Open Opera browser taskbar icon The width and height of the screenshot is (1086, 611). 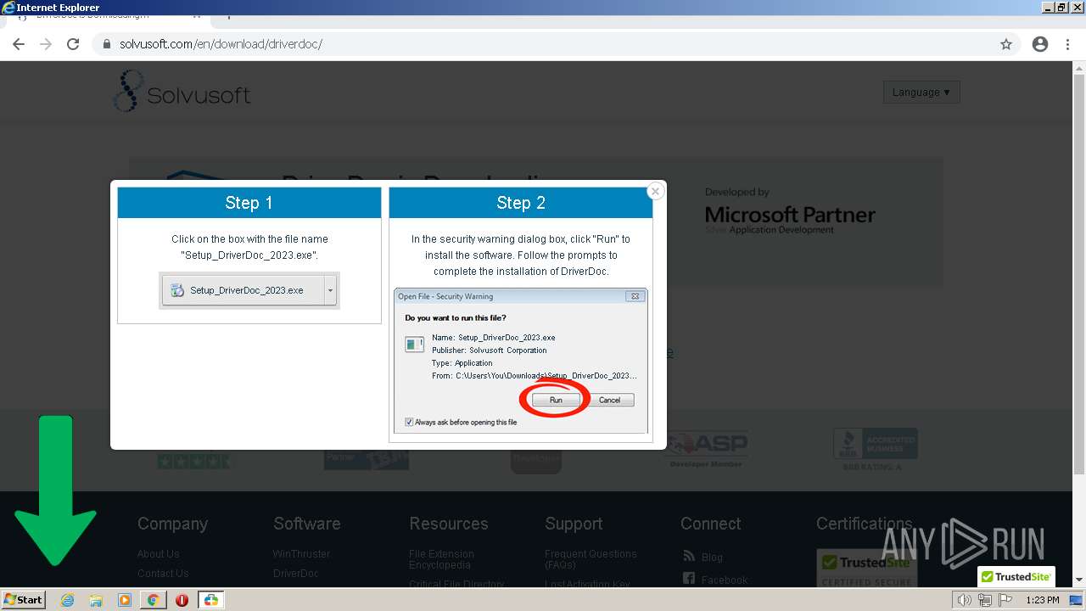(x=182, y=600)
